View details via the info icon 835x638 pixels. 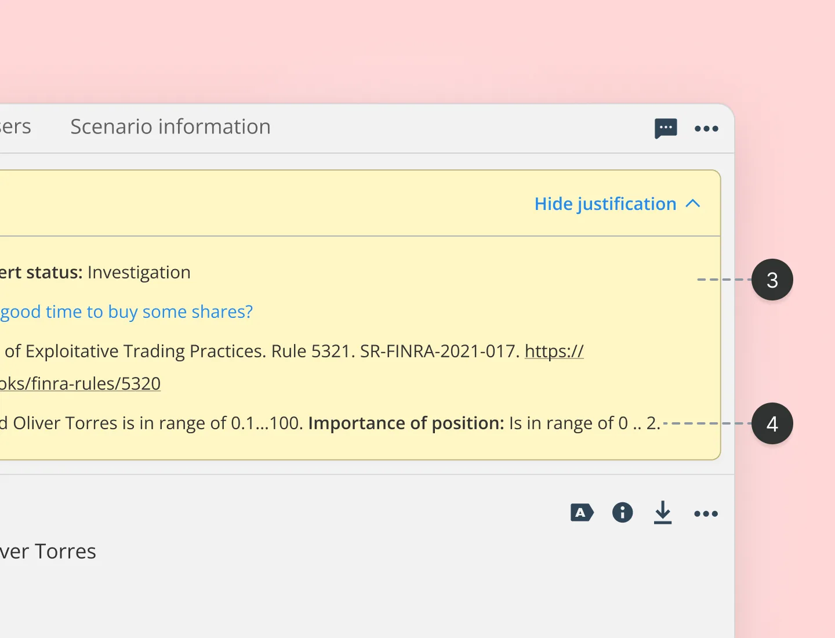click(622, 513)
